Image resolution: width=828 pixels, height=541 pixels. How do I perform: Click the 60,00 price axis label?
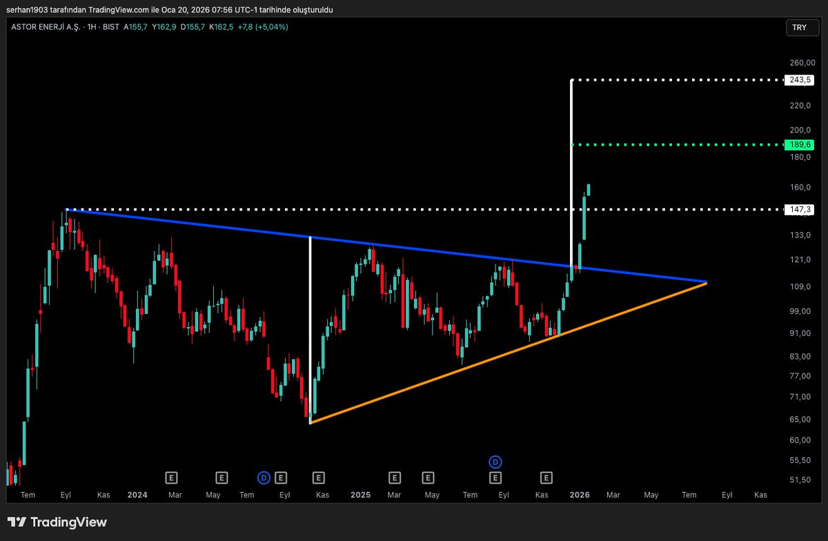pyautogui.click(x=800, y=440)
